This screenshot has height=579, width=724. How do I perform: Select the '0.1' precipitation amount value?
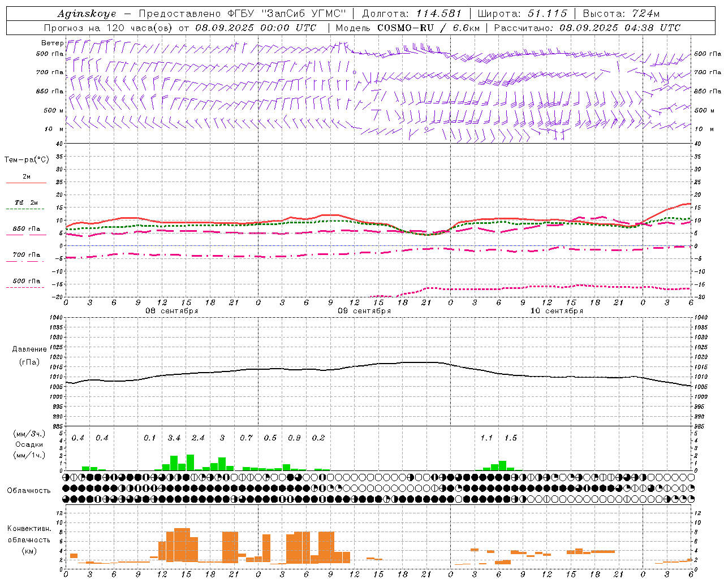point(150,438)
